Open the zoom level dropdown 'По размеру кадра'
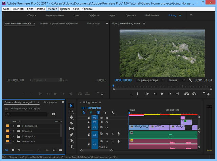Image resolution: width=217 pixels, height=161 pixels. point(151,80)
